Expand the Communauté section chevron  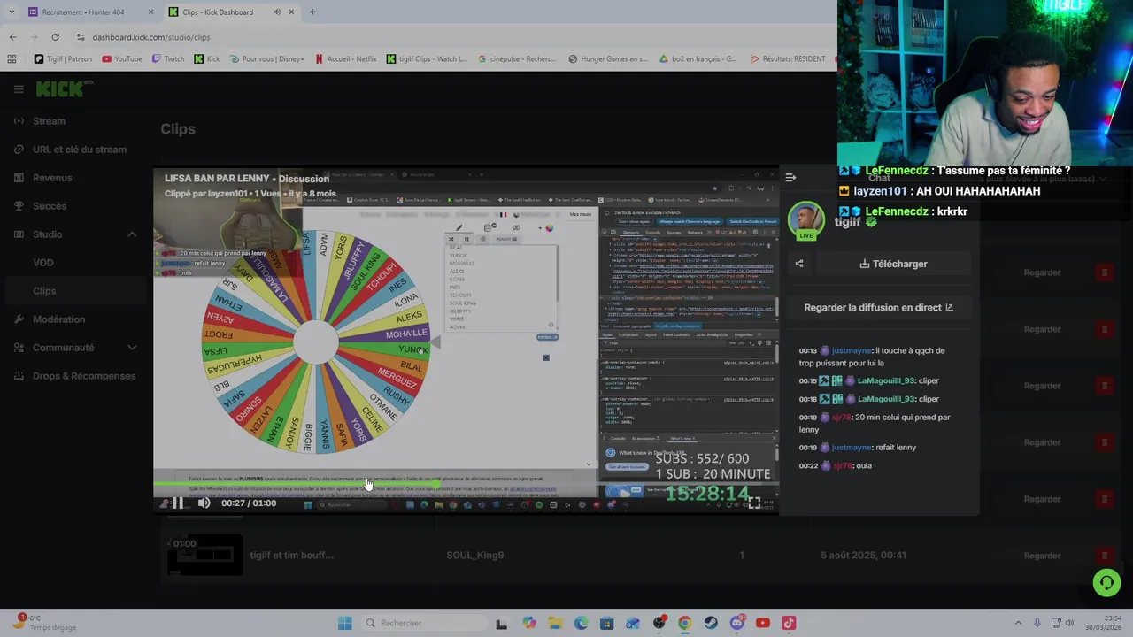132,347
